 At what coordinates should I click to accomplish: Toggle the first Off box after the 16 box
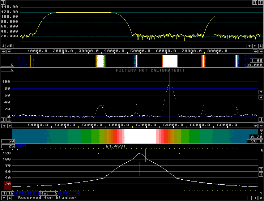(x=20, y=193)
